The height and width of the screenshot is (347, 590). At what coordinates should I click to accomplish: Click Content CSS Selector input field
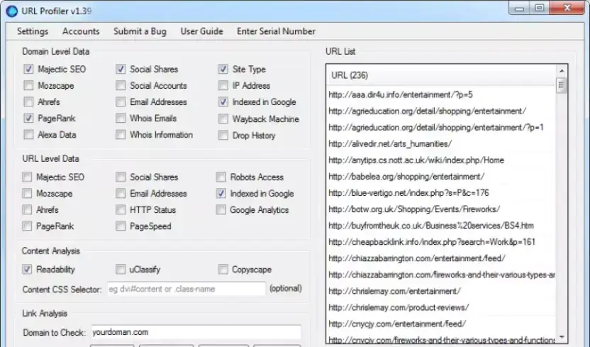click(187, 289)
